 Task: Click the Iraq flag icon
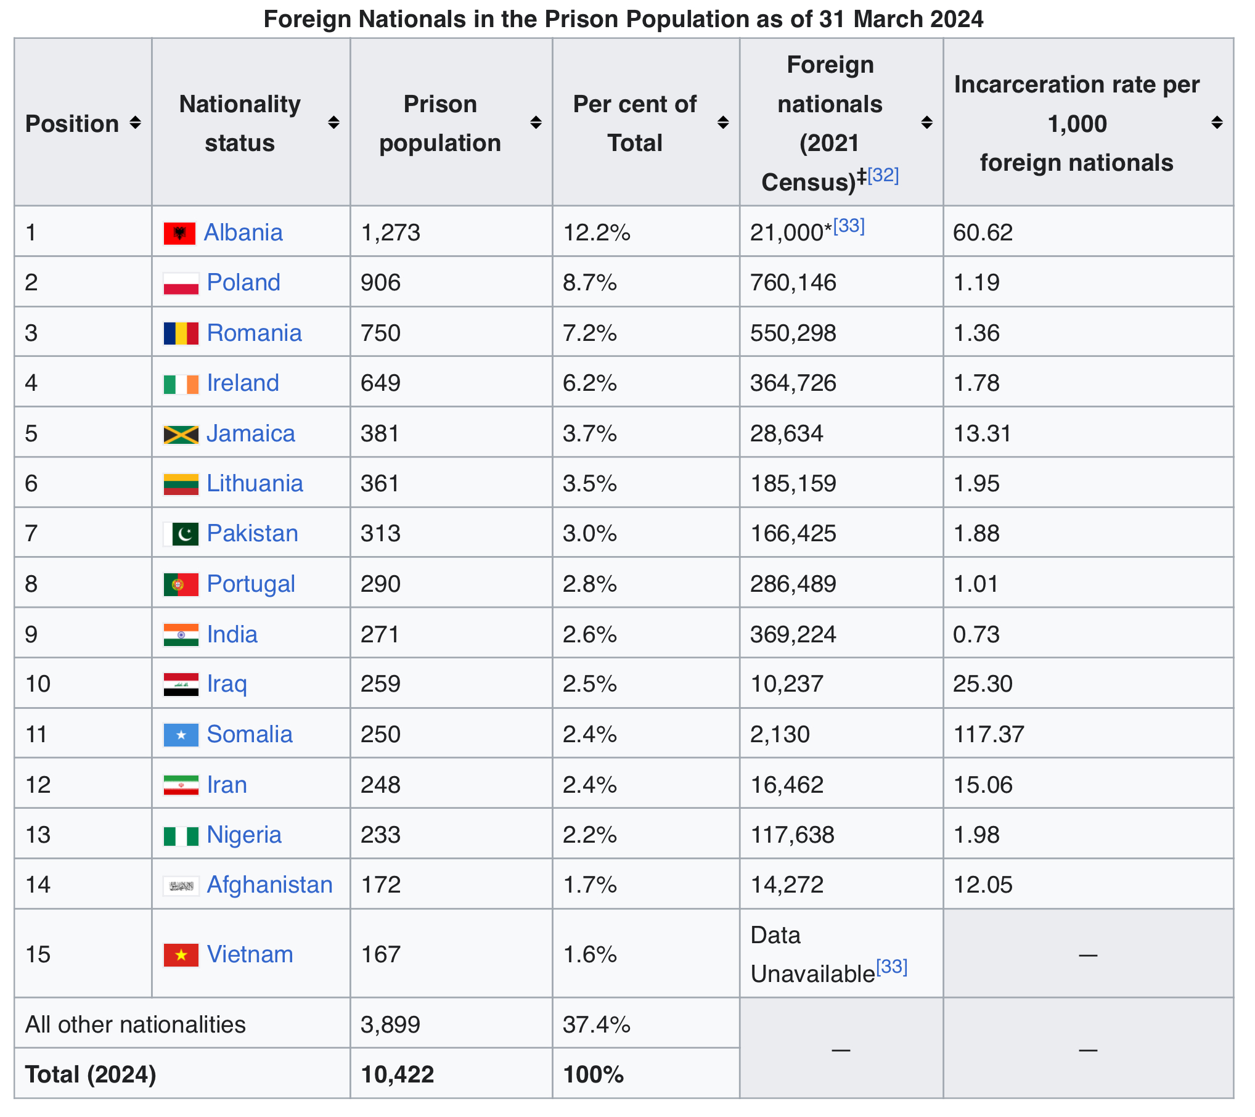click(181, 684)
